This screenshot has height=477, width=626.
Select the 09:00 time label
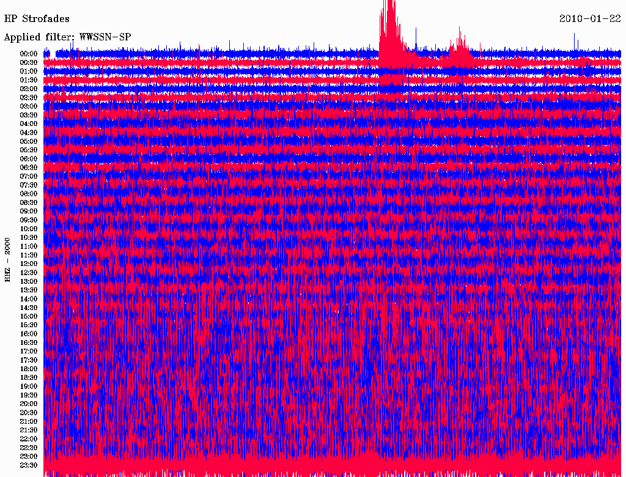[29, 212]
